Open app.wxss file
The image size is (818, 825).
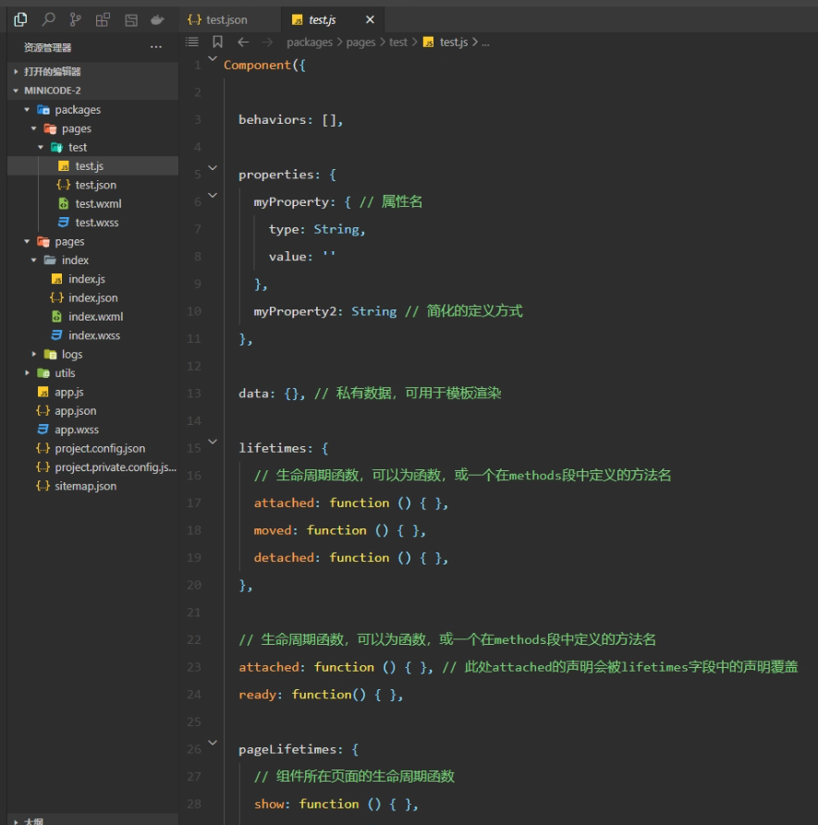pos(92,430)
